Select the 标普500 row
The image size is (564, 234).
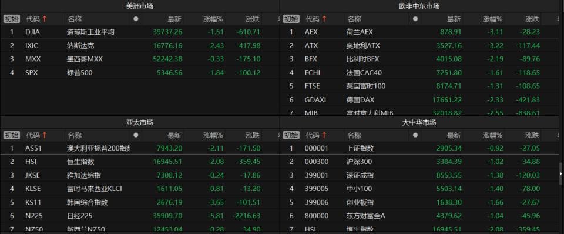[x=140, y=73]
